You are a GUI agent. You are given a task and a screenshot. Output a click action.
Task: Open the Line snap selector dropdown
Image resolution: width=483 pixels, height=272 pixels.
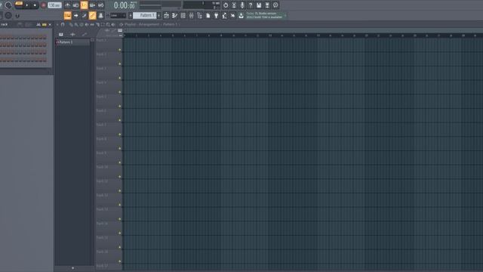click(118, 15)
